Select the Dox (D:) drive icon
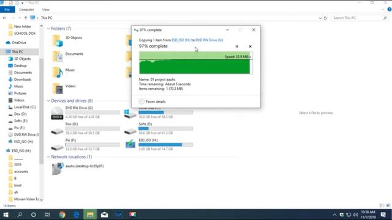The width and height of the screenshot is (392, 220). (57, 131)
